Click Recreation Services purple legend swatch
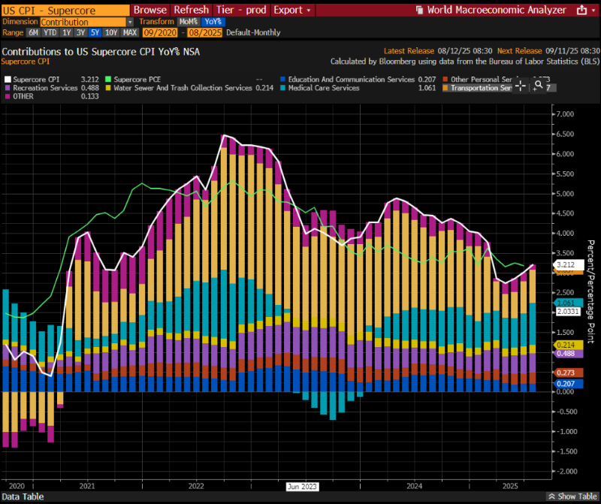601x504 pixels. 6,88
